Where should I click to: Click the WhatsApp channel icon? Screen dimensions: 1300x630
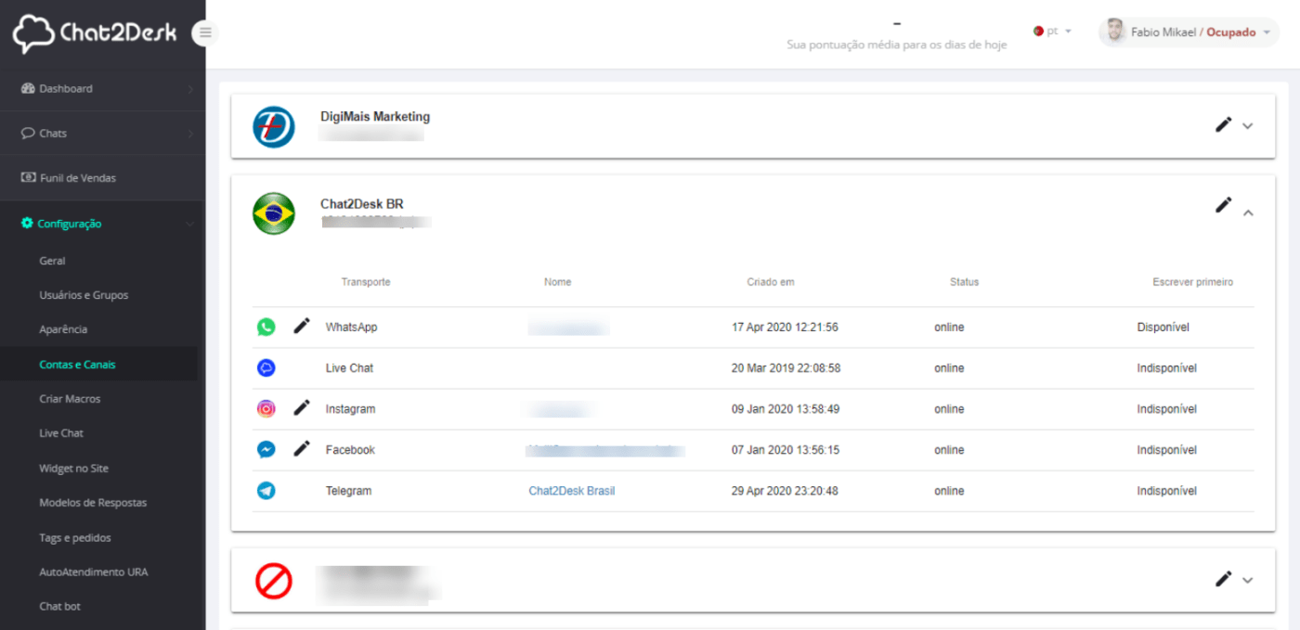pos(266,328)
